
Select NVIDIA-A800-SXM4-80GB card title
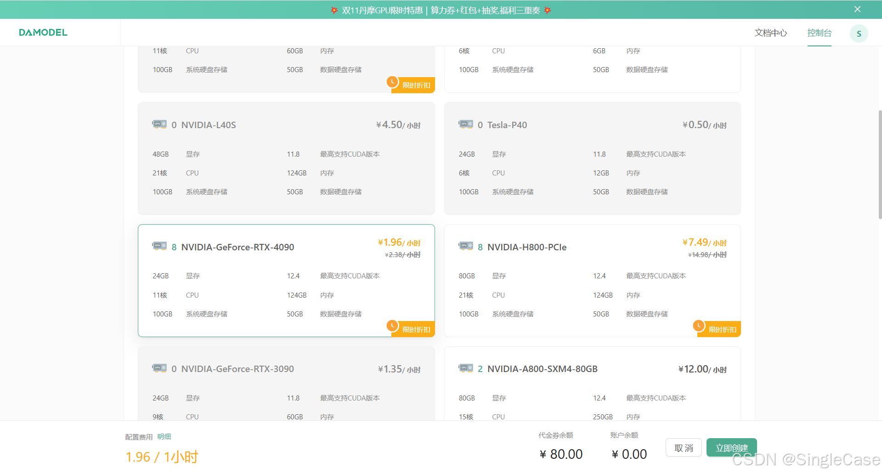[x=543, y=369]
